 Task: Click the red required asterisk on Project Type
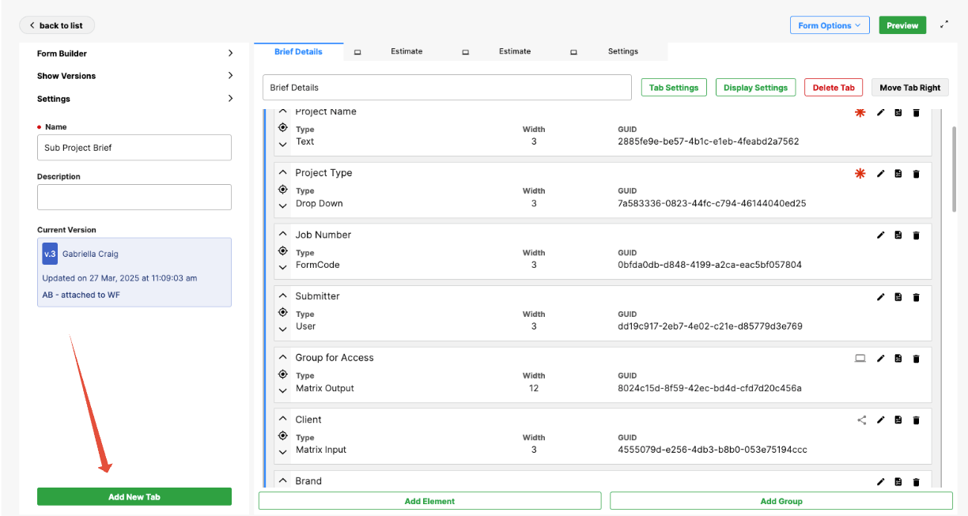(860, 174)
